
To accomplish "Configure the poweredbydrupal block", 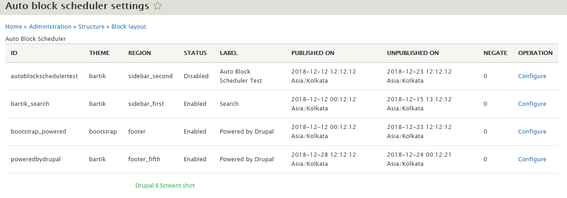I will tap(532, 159).
